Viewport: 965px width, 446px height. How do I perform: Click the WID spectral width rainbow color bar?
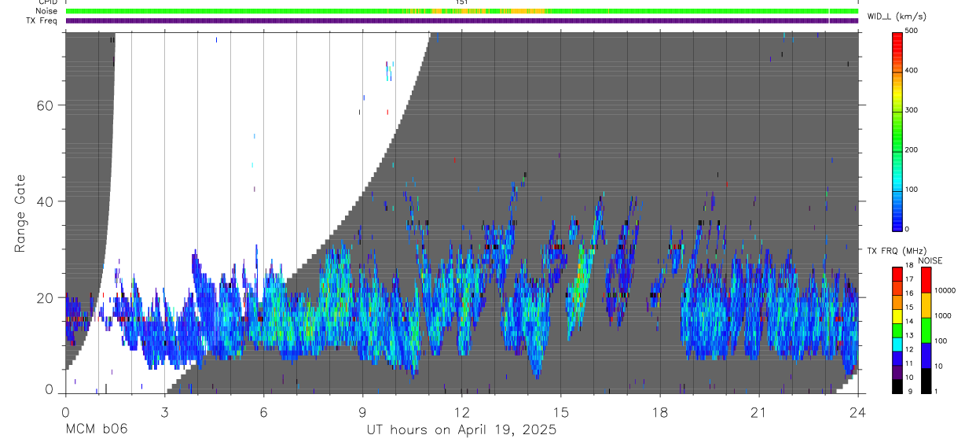tap(897, 131)
